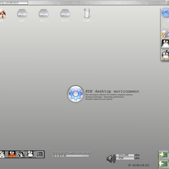Click the top silver panel bar

click(97, 3)
